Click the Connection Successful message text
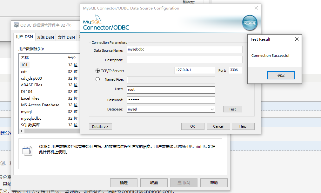The image size is (321, 193). 270,56
